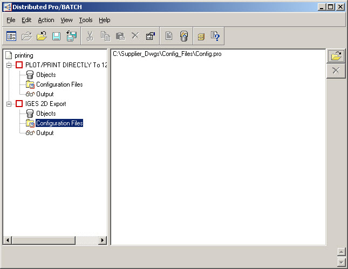This screenshot has height=269, width=348.
Task: Click the properties icon in toolbar
Action: [x=151, y=36]
